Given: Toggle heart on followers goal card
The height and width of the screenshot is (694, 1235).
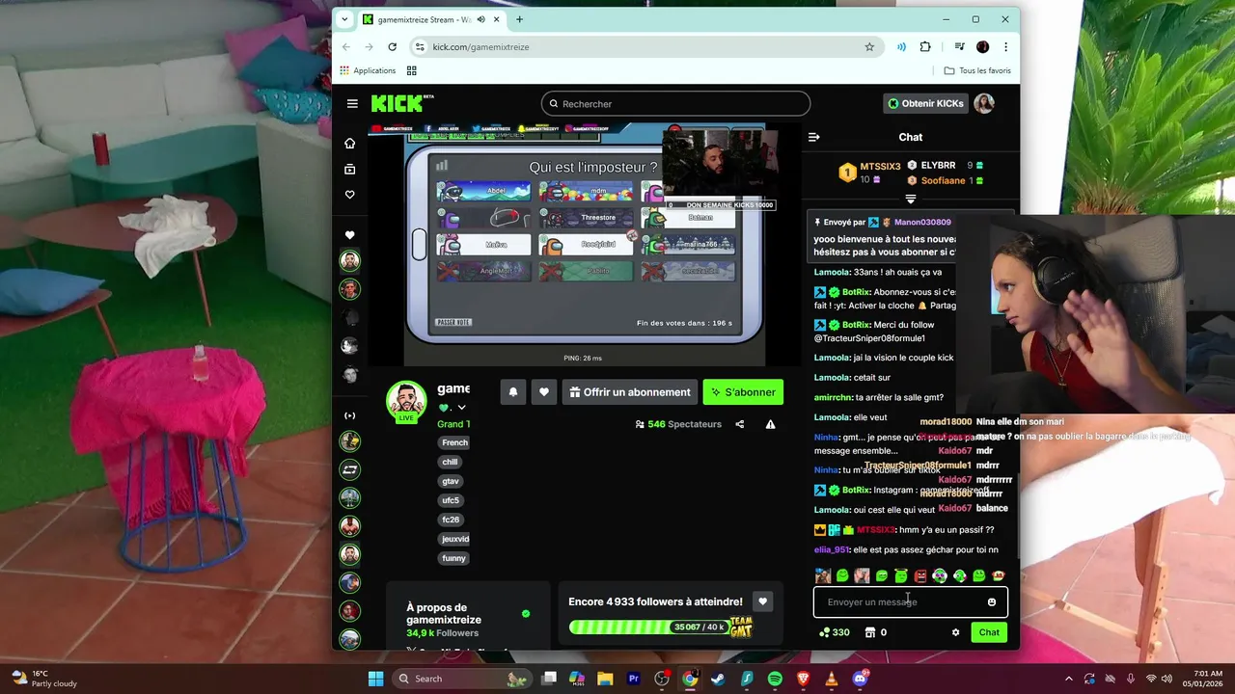Looking at the screenshot, I should tap(762, 601).
